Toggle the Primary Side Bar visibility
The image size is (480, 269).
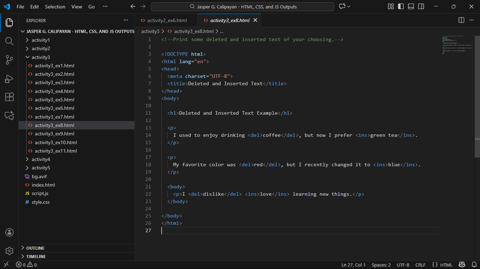(x=401, y=7)
